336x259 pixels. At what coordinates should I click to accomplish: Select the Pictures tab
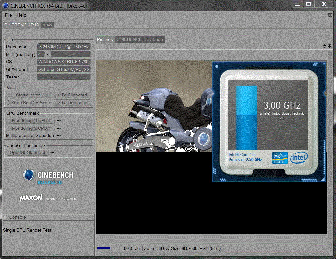click(x=105, y=40)
